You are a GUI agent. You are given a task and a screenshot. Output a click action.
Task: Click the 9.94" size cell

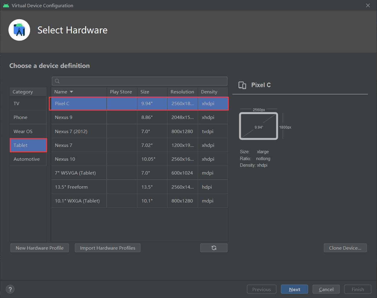(152, 103)
